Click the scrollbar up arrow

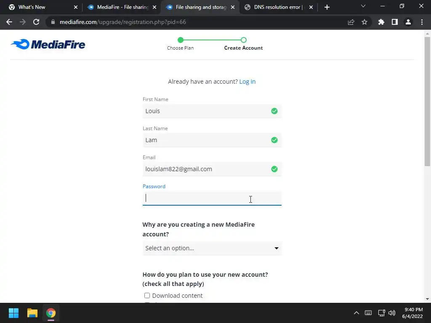[x=427, y=34]
